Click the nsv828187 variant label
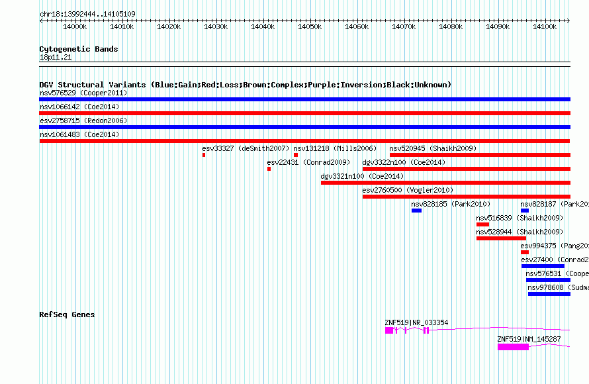Screen dimensions: 589x384 click(555, 204)
